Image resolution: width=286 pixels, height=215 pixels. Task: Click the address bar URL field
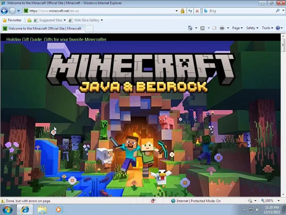click(99, 11)
